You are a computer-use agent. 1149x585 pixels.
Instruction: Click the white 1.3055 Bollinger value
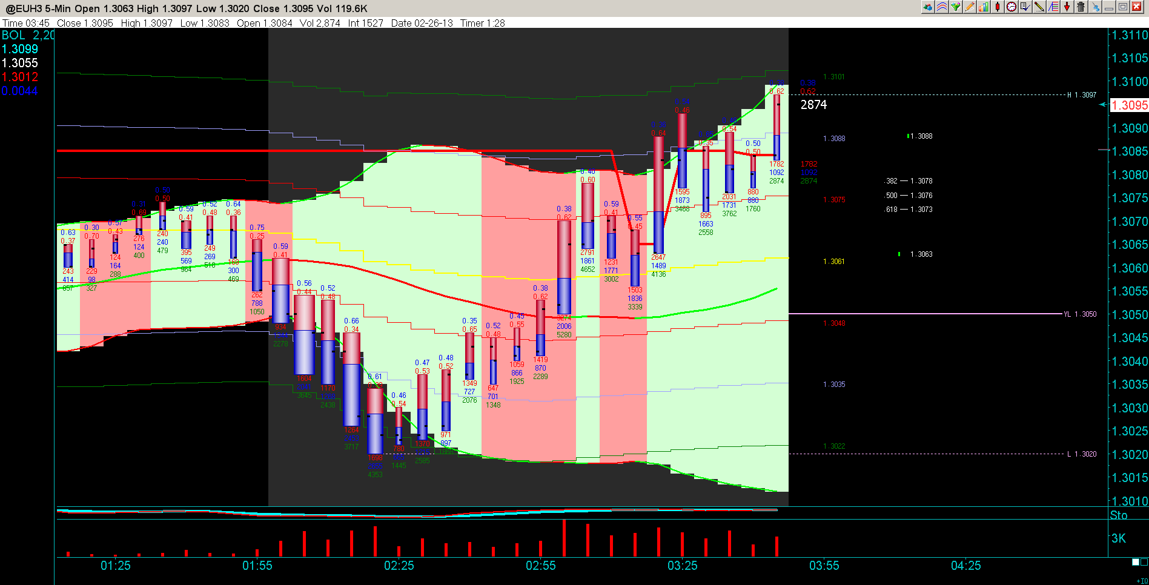(x=20, y=63)
